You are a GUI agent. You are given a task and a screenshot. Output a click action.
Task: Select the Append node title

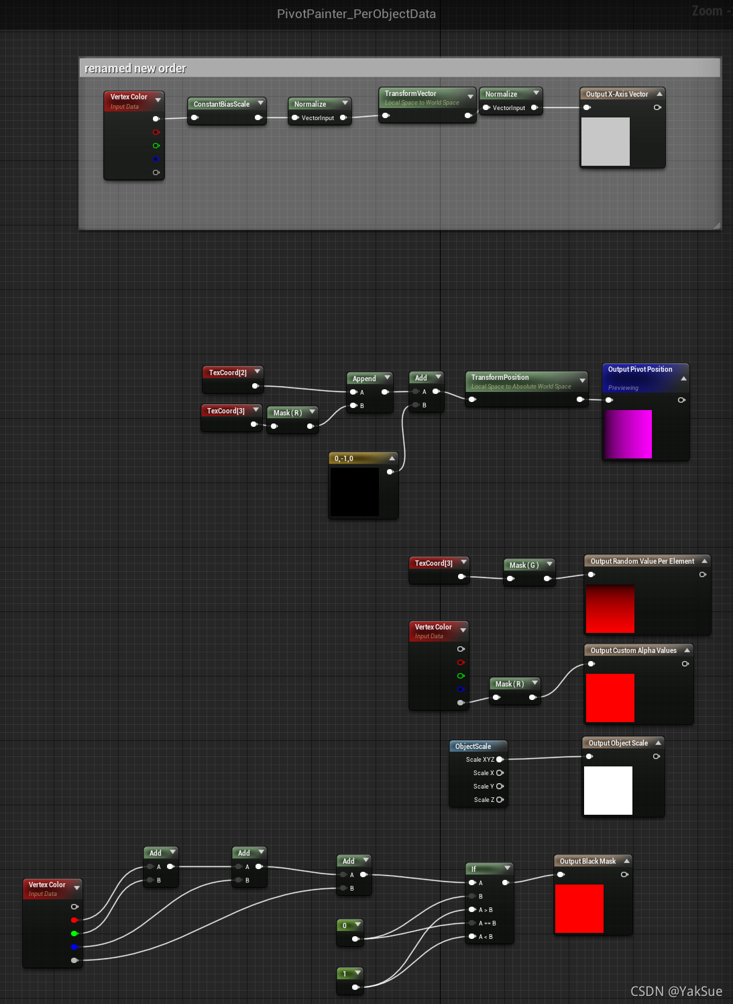[x=364, y=379]
